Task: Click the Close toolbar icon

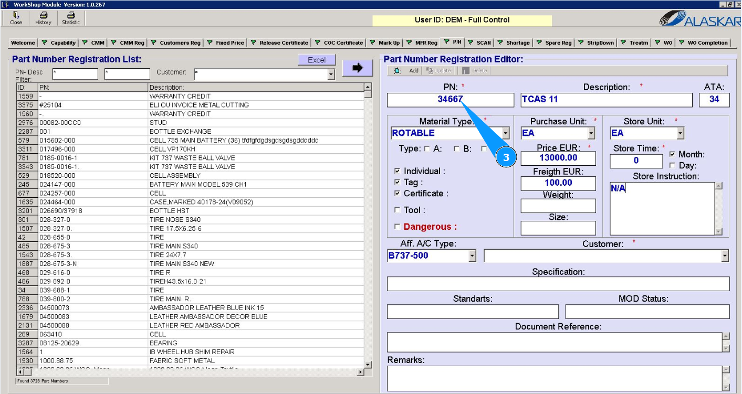Action: [16, 16]
